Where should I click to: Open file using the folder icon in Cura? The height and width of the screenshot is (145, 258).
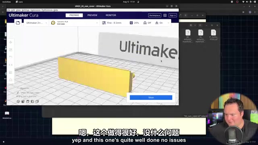[x=18, y=23]
